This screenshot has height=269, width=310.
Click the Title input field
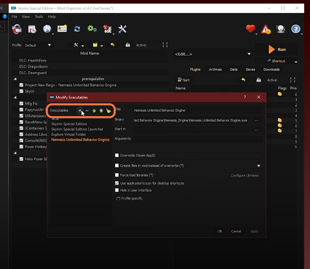pos(197,110)
